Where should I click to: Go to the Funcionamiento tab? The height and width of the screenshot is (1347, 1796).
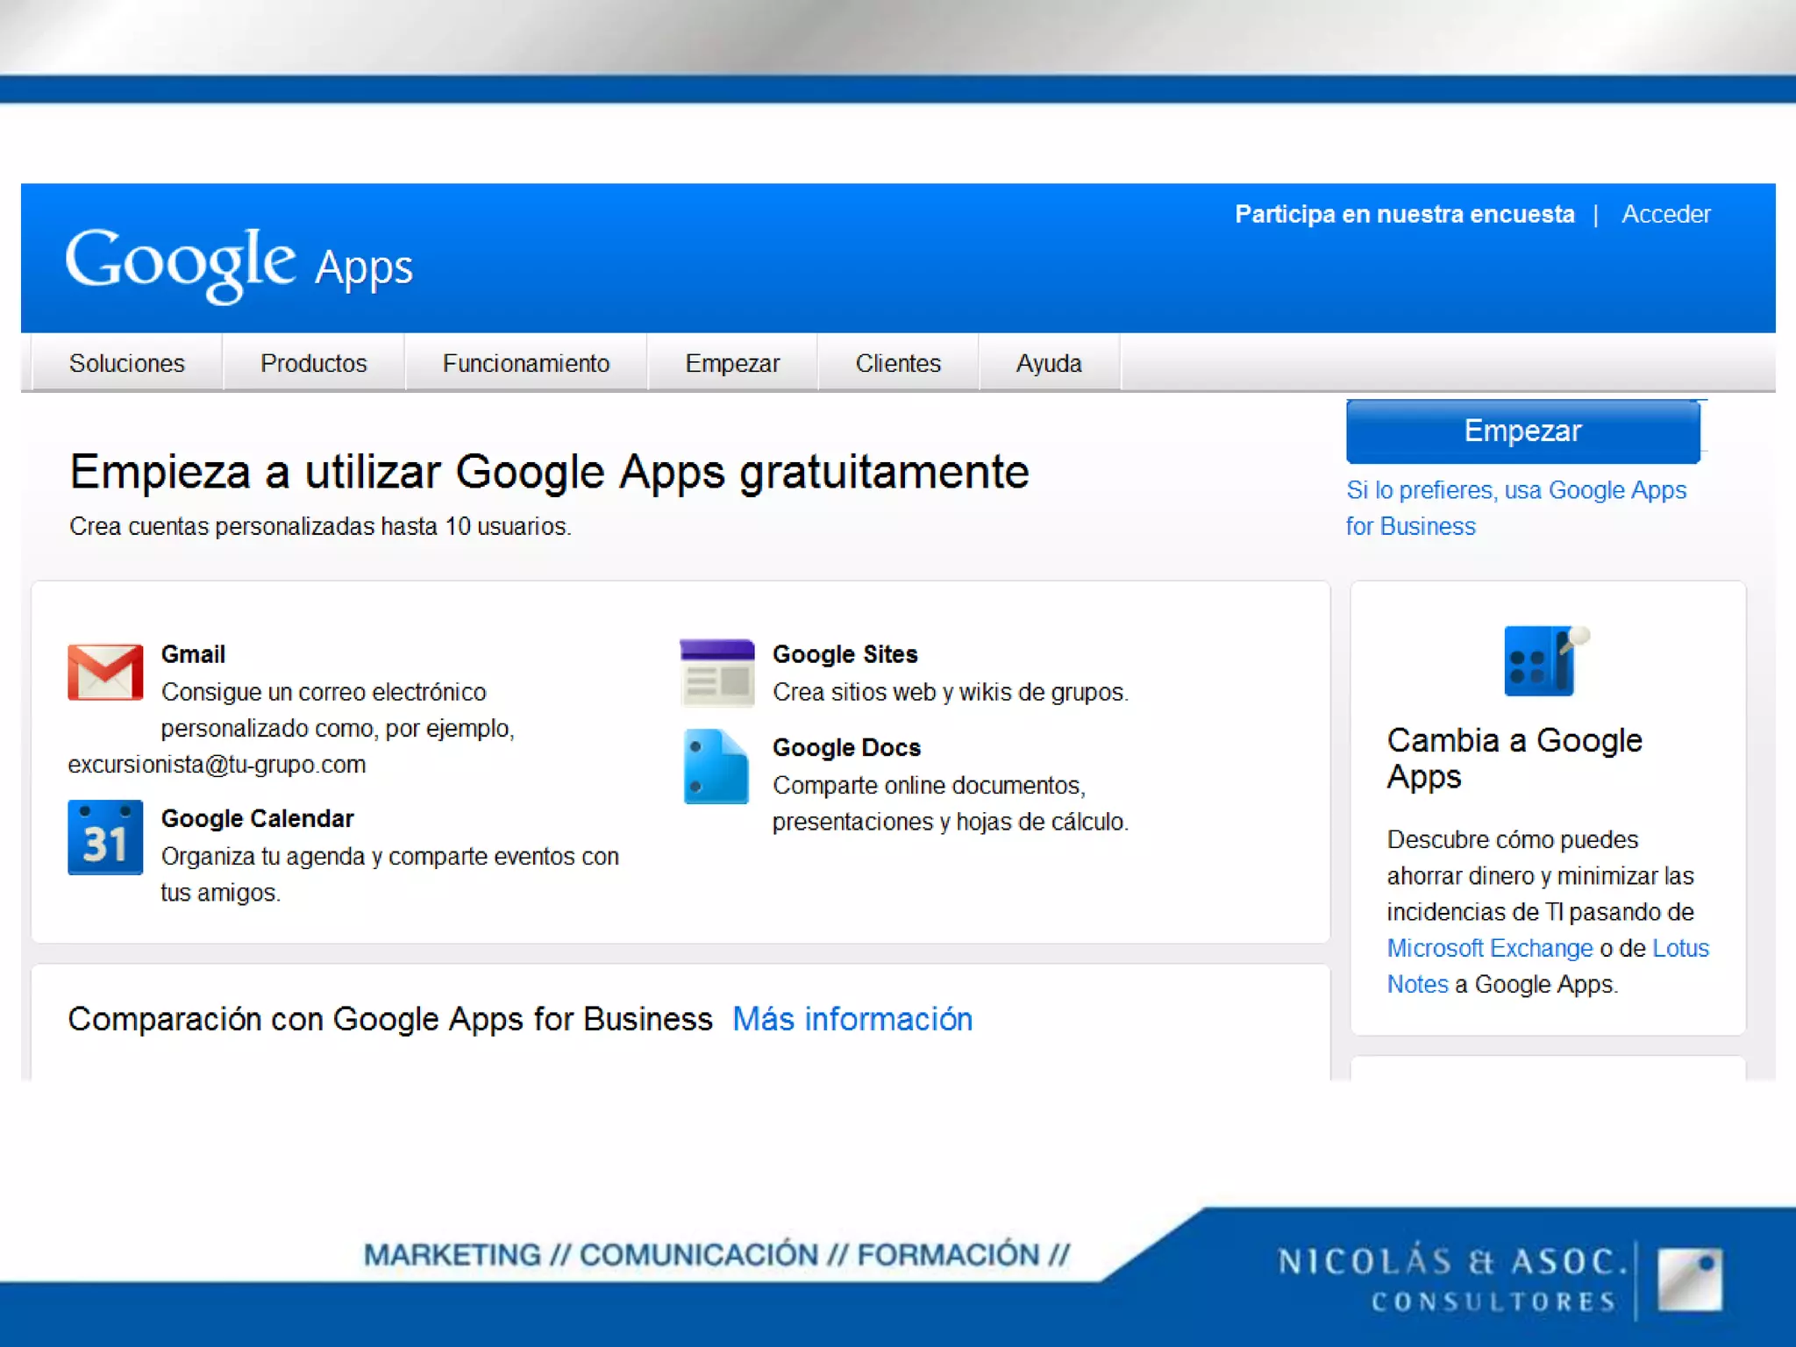coord(525,363)
